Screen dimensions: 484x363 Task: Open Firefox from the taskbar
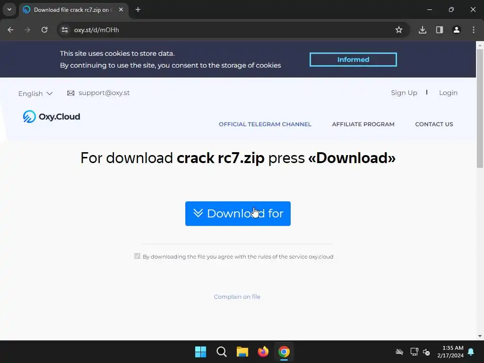263,352
